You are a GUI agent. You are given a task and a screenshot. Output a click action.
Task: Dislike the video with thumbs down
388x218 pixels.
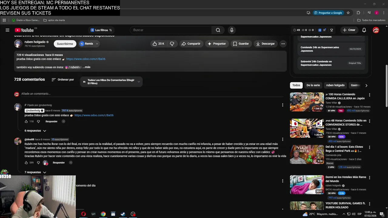(172, 44)
